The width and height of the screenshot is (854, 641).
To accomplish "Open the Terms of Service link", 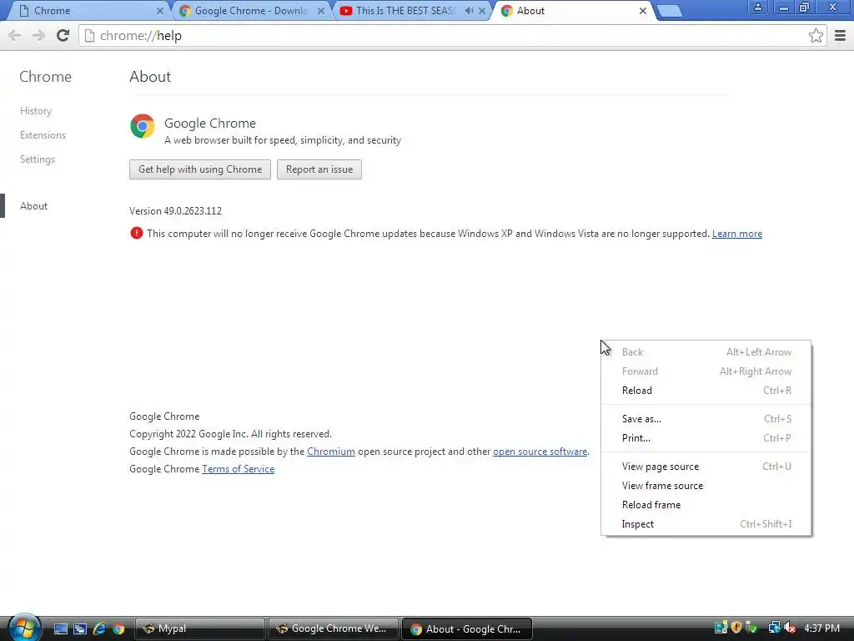I will tap(238, 469).
